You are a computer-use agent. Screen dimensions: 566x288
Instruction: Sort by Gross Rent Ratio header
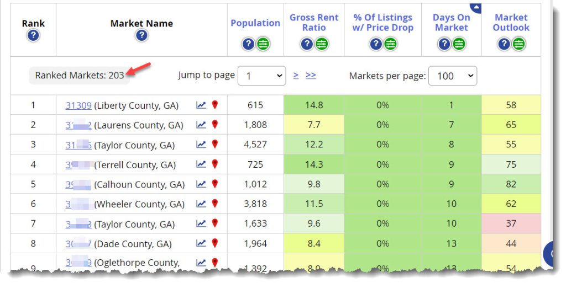[314, 23]
